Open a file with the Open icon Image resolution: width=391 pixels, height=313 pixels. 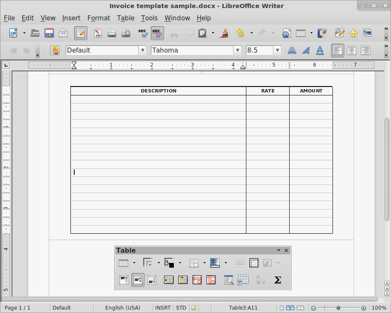coord(35,33)
